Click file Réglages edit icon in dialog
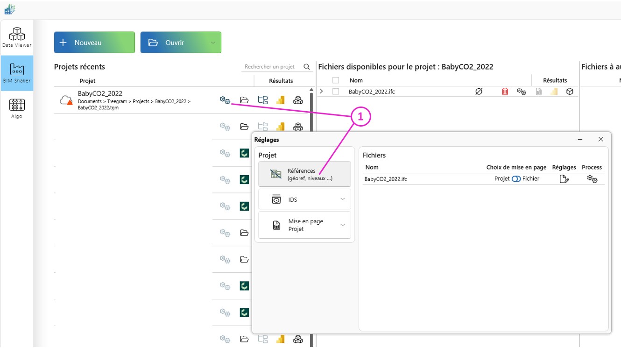The image size is (621, 348). pos(564,179)
